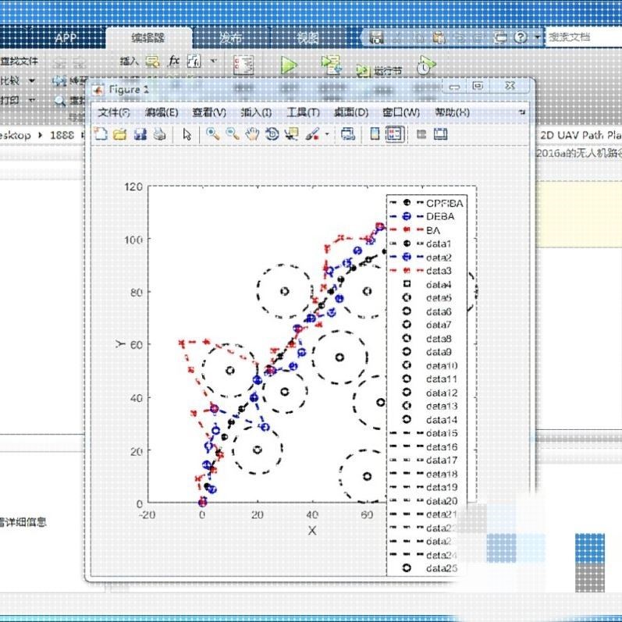Screen dimensions: 622x622
Task: Open the 窗口(W) menu in Figure window
Action: 401,112
